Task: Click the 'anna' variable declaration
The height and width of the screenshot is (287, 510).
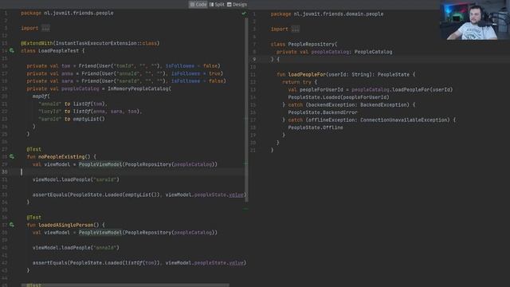Action: [x=67, y=73]
